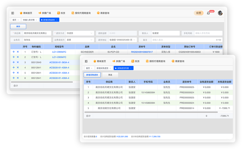242x149 pixels.
Task: Click the 业务员 input field
Action: [x=37, y=40]
